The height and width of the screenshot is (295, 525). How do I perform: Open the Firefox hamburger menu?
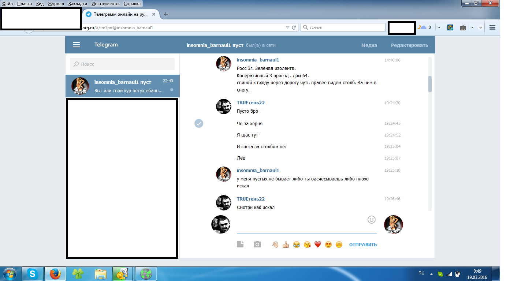(x=492, y=27)
